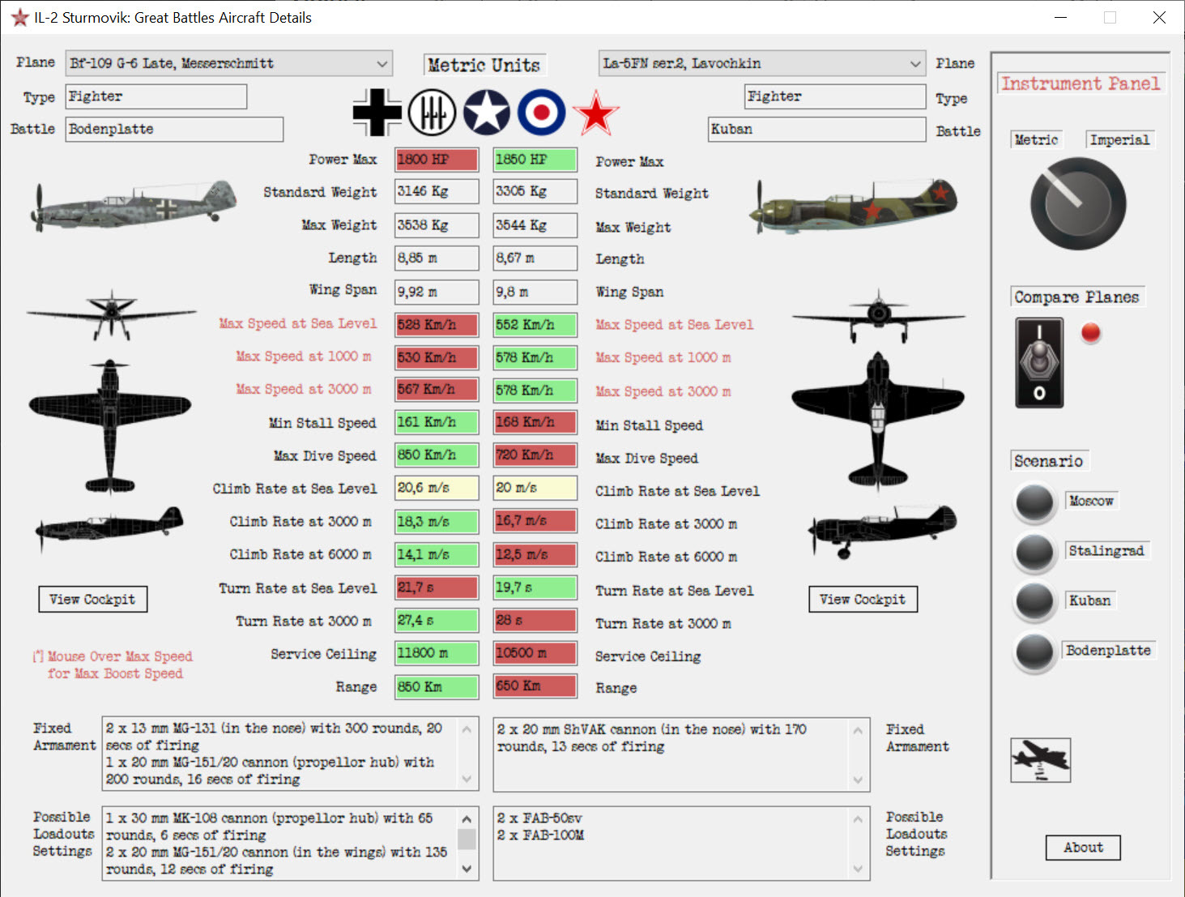
Task: Click the Bf-109 side view black silhouette
Action: [109, 528]
